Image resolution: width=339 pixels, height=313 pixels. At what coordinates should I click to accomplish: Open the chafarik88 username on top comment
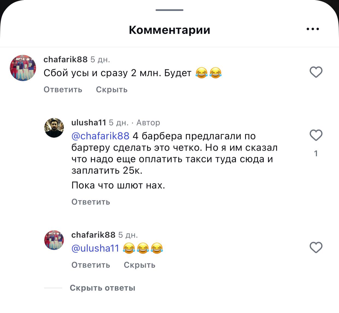(66, 59)
